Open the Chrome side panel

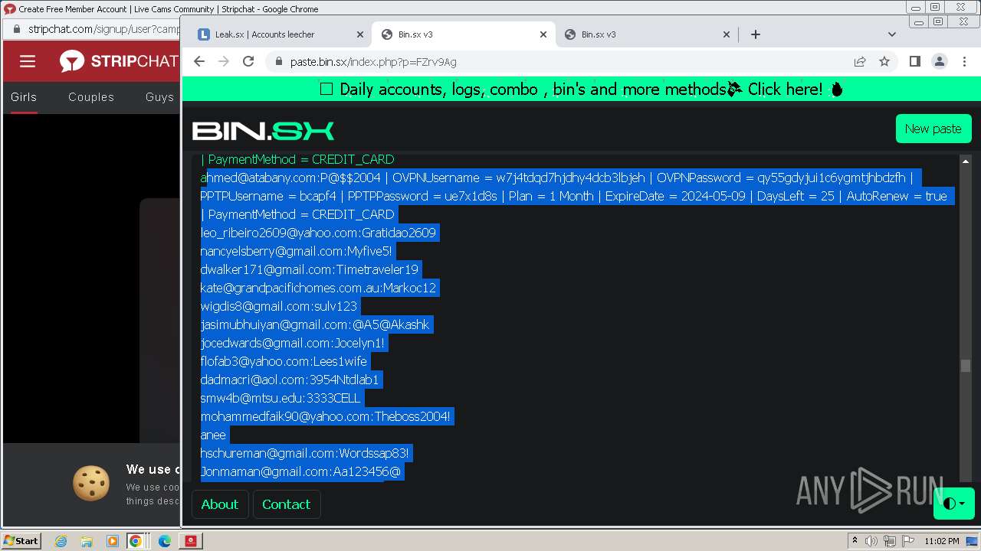coord(914,61)
